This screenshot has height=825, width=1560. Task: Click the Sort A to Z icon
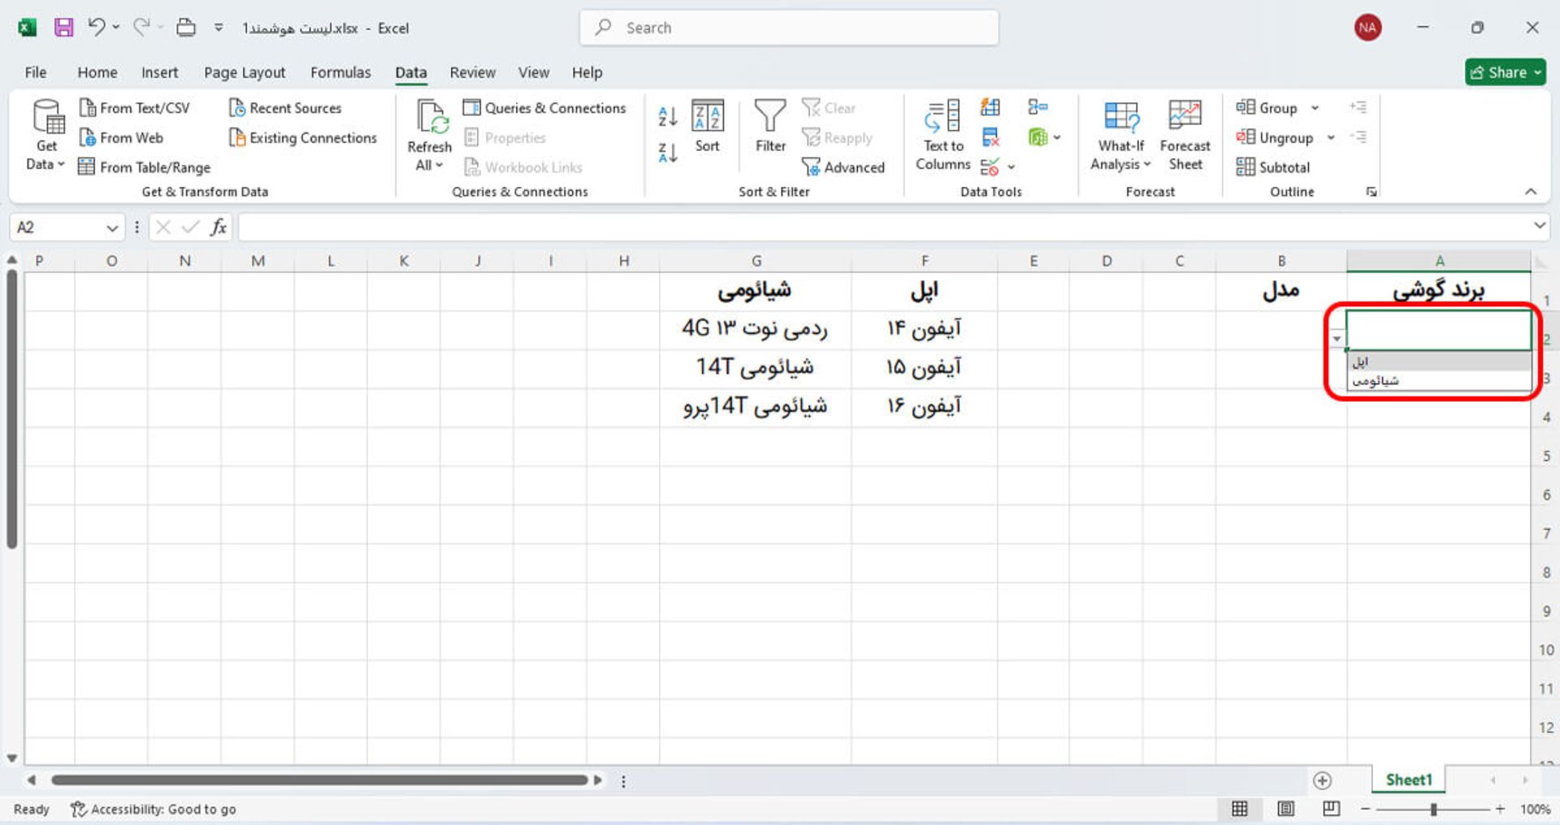pyautogui.click(x=667, y=117)
